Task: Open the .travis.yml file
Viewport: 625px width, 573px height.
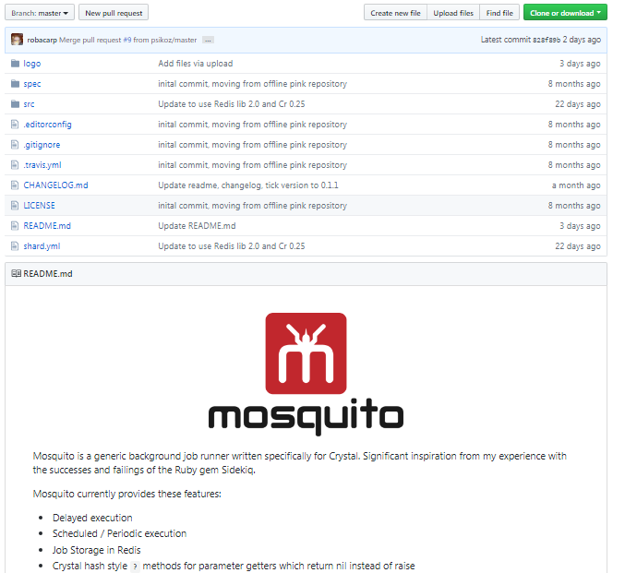Action: tap(42, 165)
